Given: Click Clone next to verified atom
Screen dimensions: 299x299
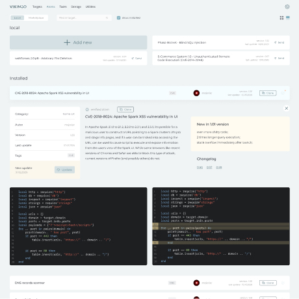Looking at the screenshot, I should click(125, 110).
